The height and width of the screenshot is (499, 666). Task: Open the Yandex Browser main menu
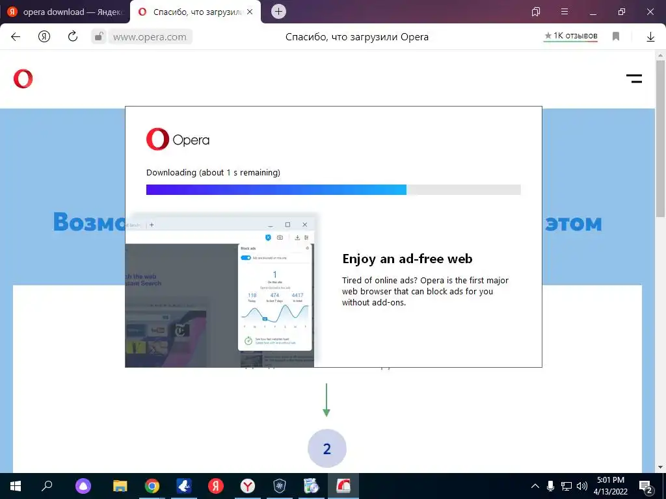click(565, 12)
